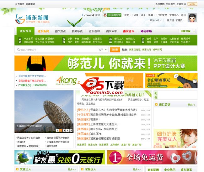Show slideshow image number 3
Screen dimensions: 204x172
pyautogui.click(x=64, y=130)
